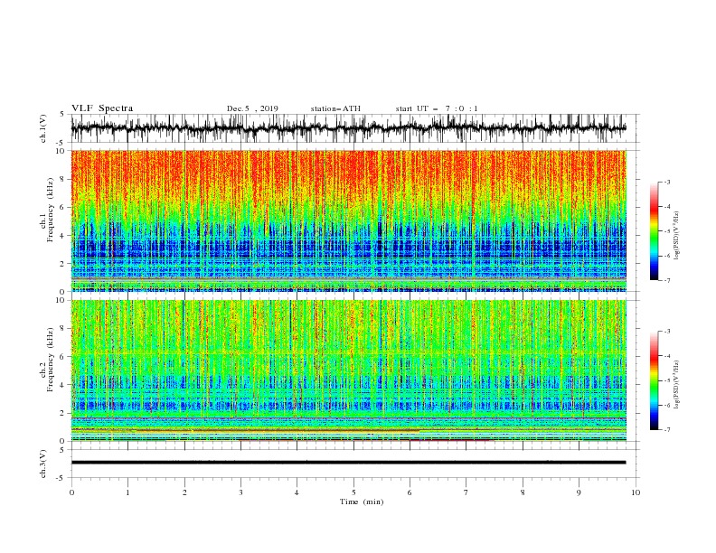The height and width of the screenshot is (553, 716).
Task: Click the 'Time (min)' axis title
Action: pyautogui.click(x=362, y=501)
